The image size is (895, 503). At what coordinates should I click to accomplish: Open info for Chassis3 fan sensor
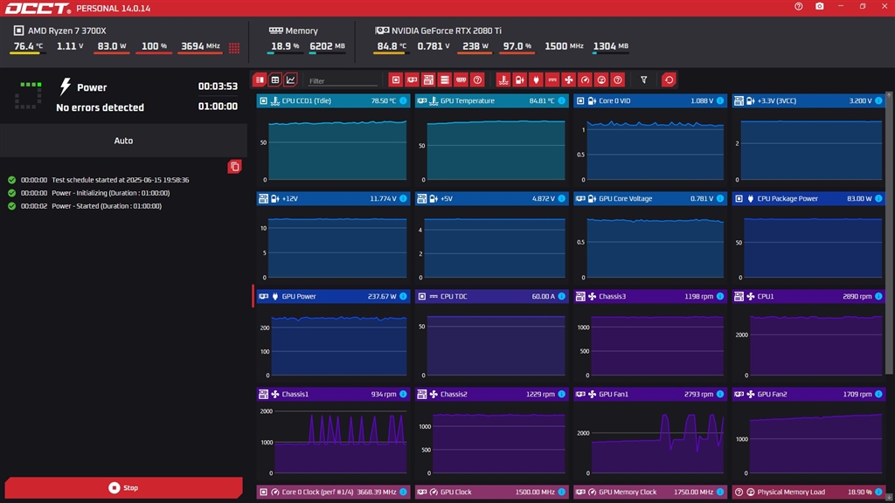click(x=720, y=297)
